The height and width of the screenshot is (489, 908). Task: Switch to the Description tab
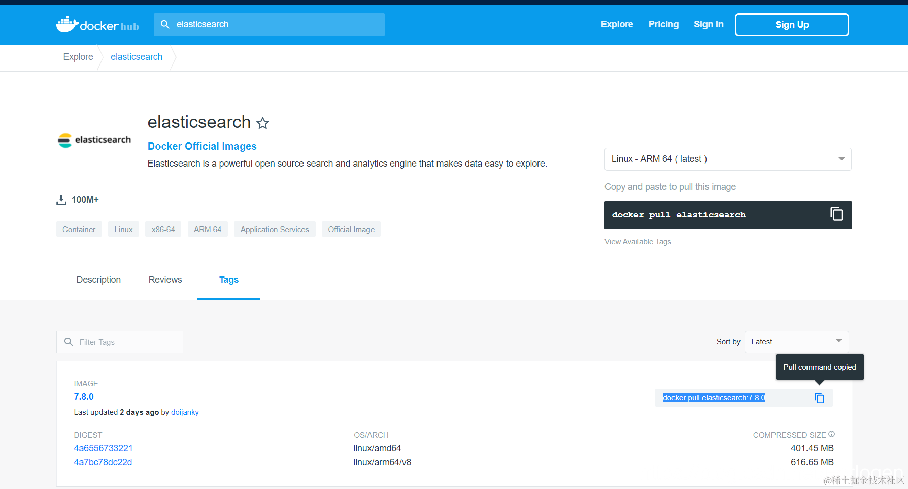98,280
